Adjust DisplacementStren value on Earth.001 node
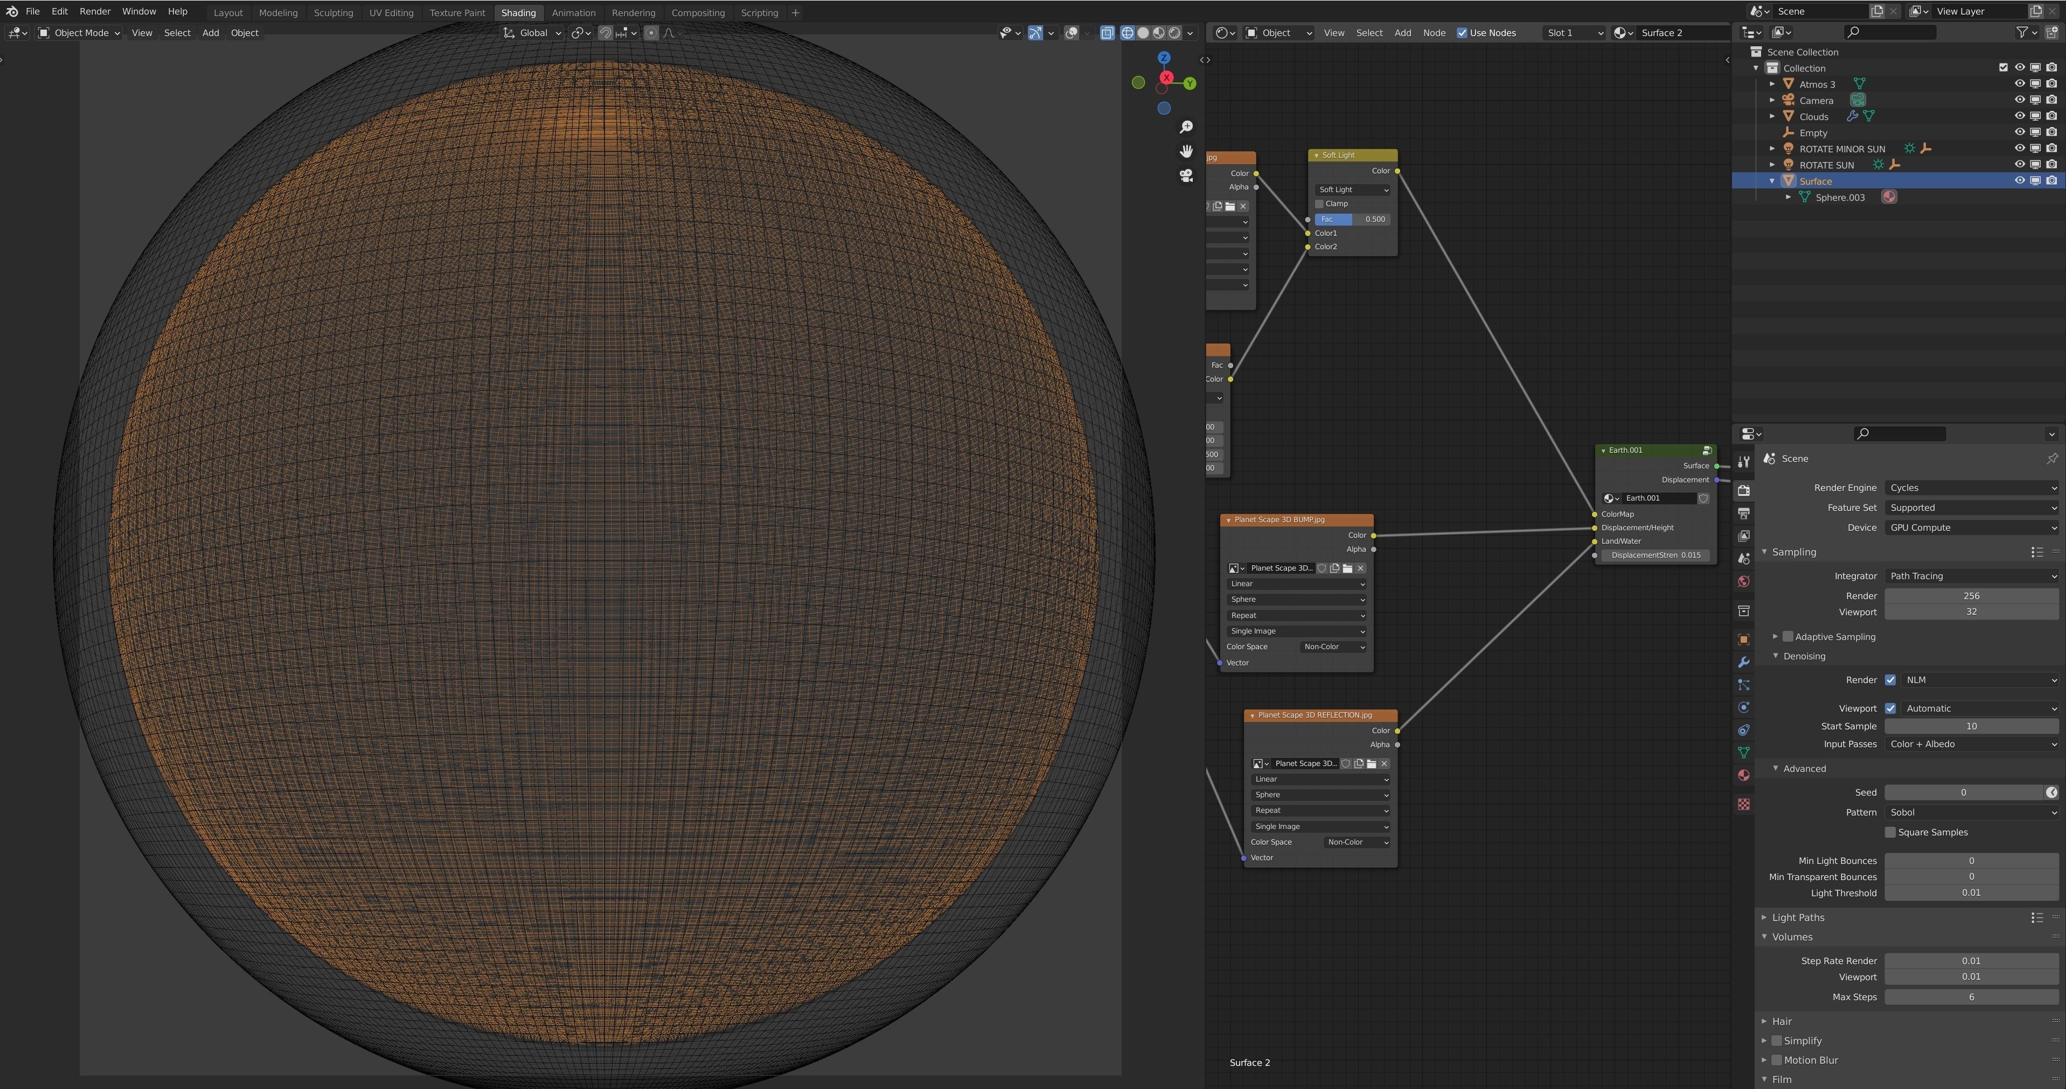 [x=1655, y=556]
